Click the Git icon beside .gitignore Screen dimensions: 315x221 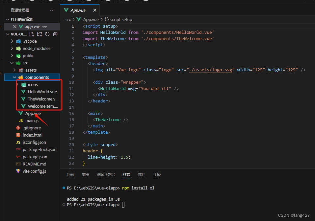[x=18, y=128]
